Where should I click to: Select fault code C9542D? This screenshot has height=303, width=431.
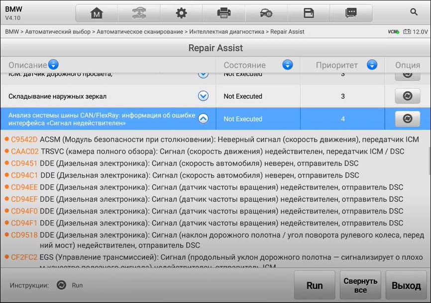click(24, 140)
